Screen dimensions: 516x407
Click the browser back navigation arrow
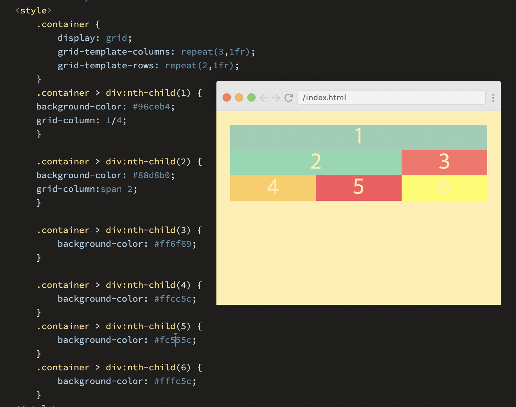264,97
